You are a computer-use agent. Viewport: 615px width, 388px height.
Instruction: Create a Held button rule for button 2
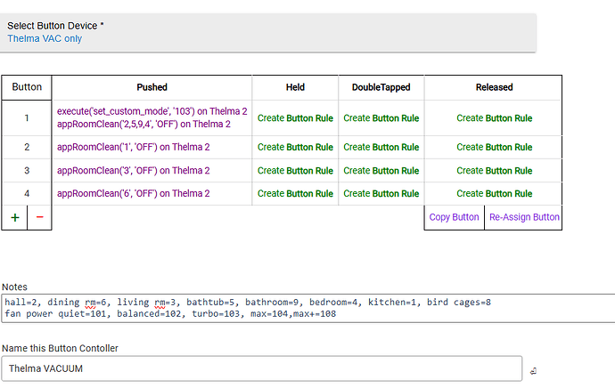(x=295, y=147)
